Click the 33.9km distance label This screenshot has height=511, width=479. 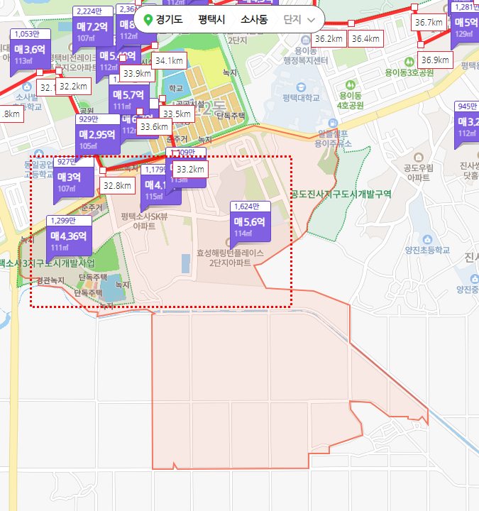[x=137, y=74]
